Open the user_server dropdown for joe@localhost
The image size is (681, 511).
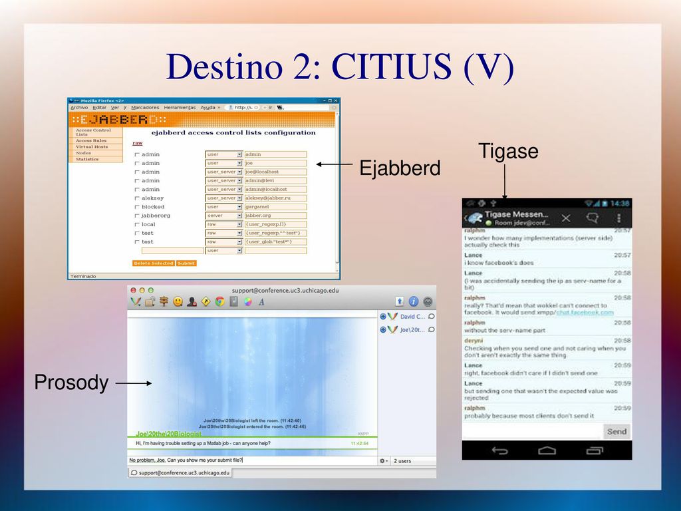(x=223, y=172)
